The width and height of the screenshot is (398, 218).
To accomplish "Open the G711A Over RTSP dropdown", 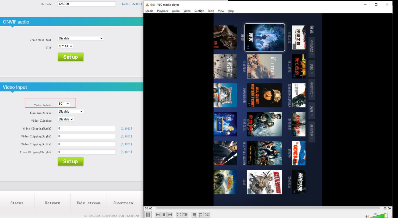I will (x=81, y=38).
